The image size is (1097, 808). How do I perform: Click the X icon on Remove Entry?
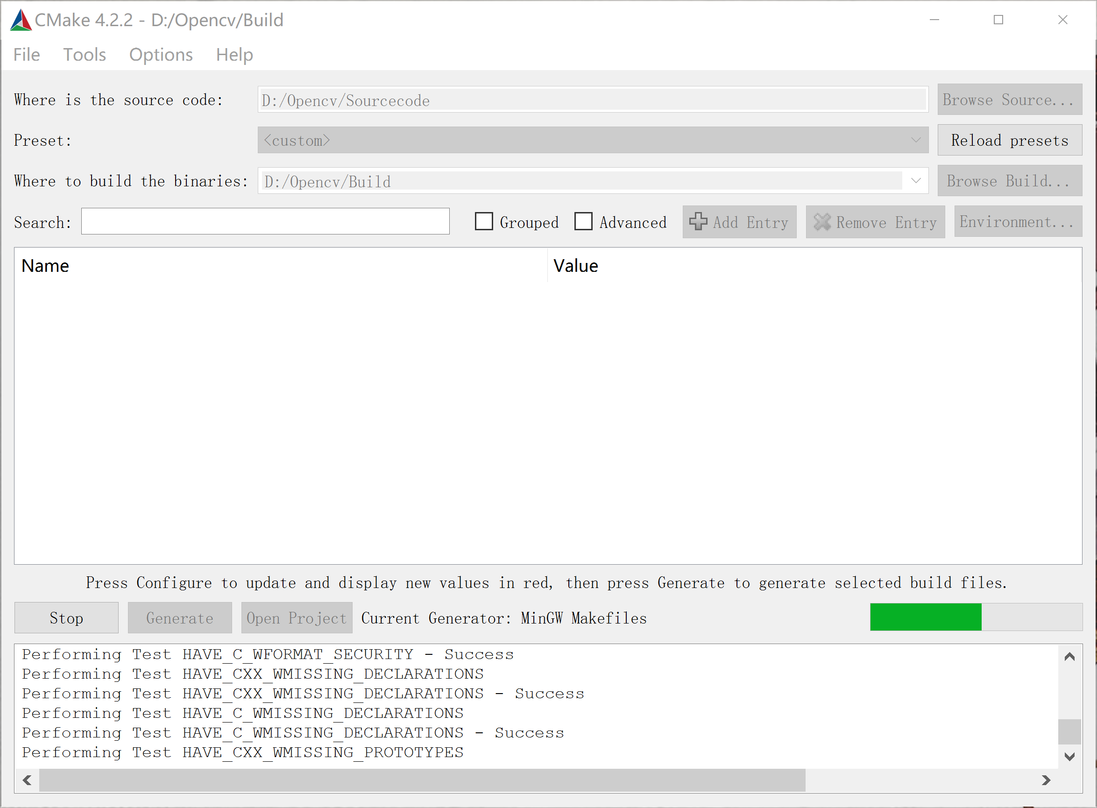pyautogui.click(x=821, y=222)
